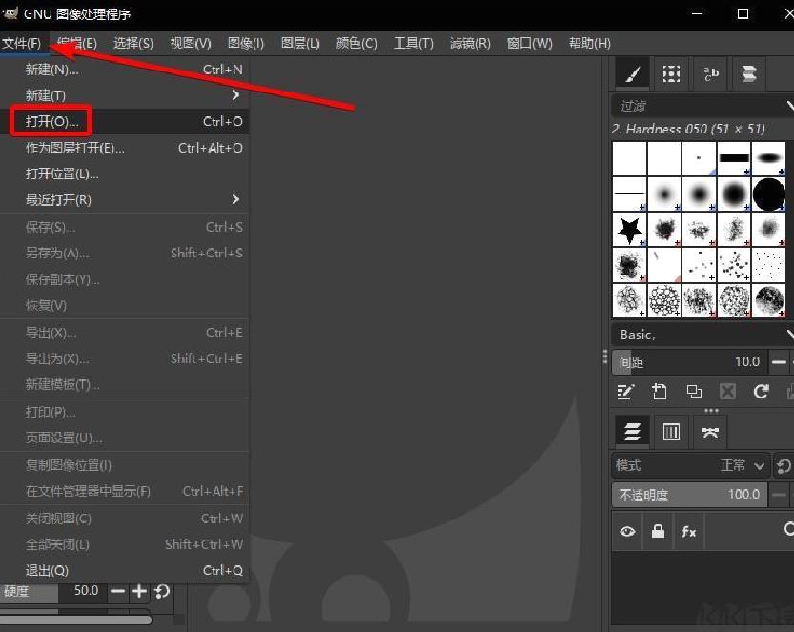This screenshot has height=632, width=794.
Task: Switch to the Paths dock tab
Action: 710,432
